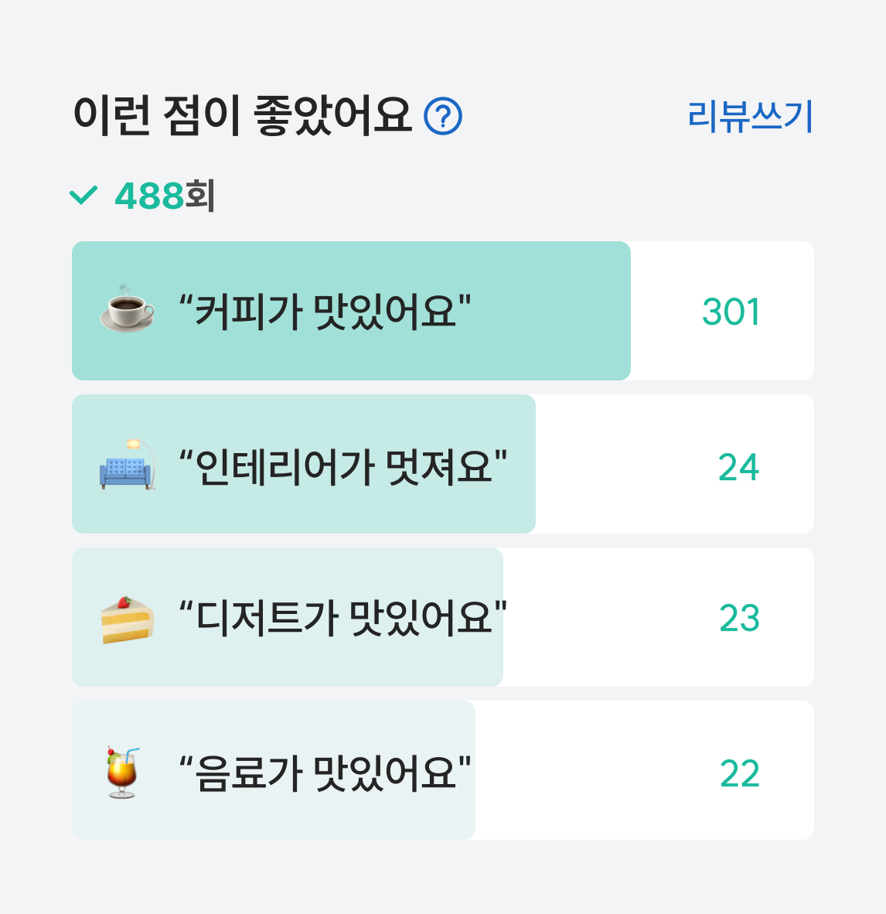Screen dimensions: 886x914
Task: Click the 24 vote count
Action: coord(738,467)
